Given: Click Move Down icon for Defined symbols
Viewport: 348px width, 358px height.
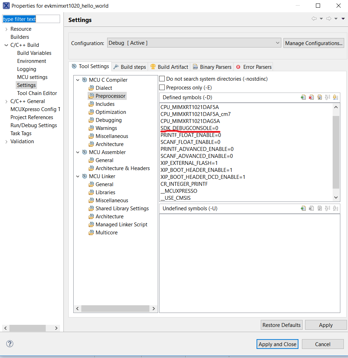Looking at the screenshot, I should (335, 97).
